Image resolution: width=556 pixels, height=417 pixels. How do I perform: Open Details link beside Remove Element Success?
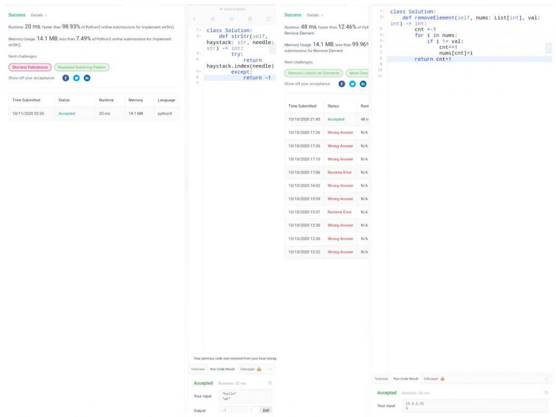coord(315,15)
